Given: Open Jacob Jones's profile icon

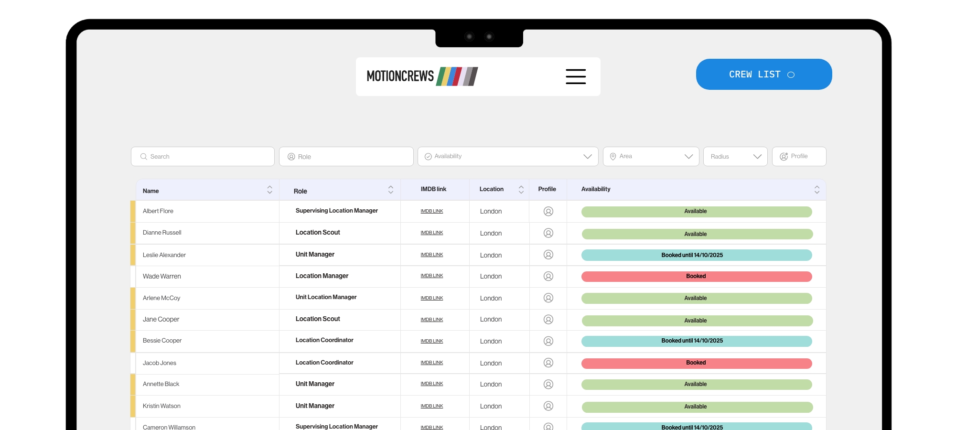Looking at the screenshot, I should coord(548,363).
